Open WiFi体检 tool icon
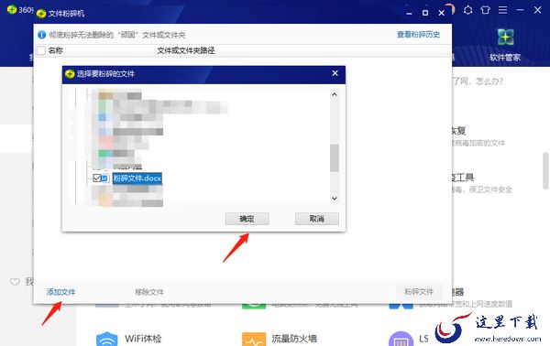 pos(107,339)
